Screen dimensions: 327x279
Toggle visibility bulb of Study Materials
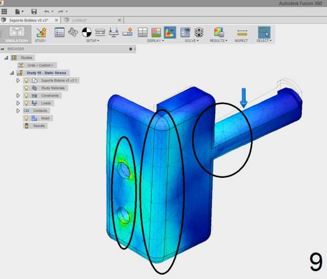(x=26, y=88)
